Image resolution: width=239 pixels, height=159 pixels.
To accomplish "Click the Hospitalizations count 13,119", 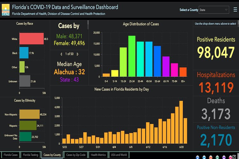I will (216, 87).
